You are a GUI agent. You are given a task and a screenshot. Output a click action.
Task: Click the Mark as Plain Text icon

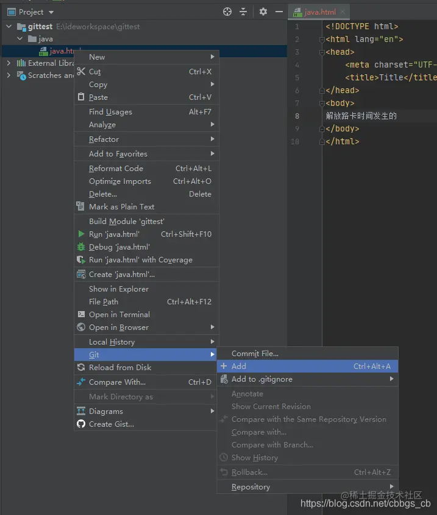(x=80, y=206)
